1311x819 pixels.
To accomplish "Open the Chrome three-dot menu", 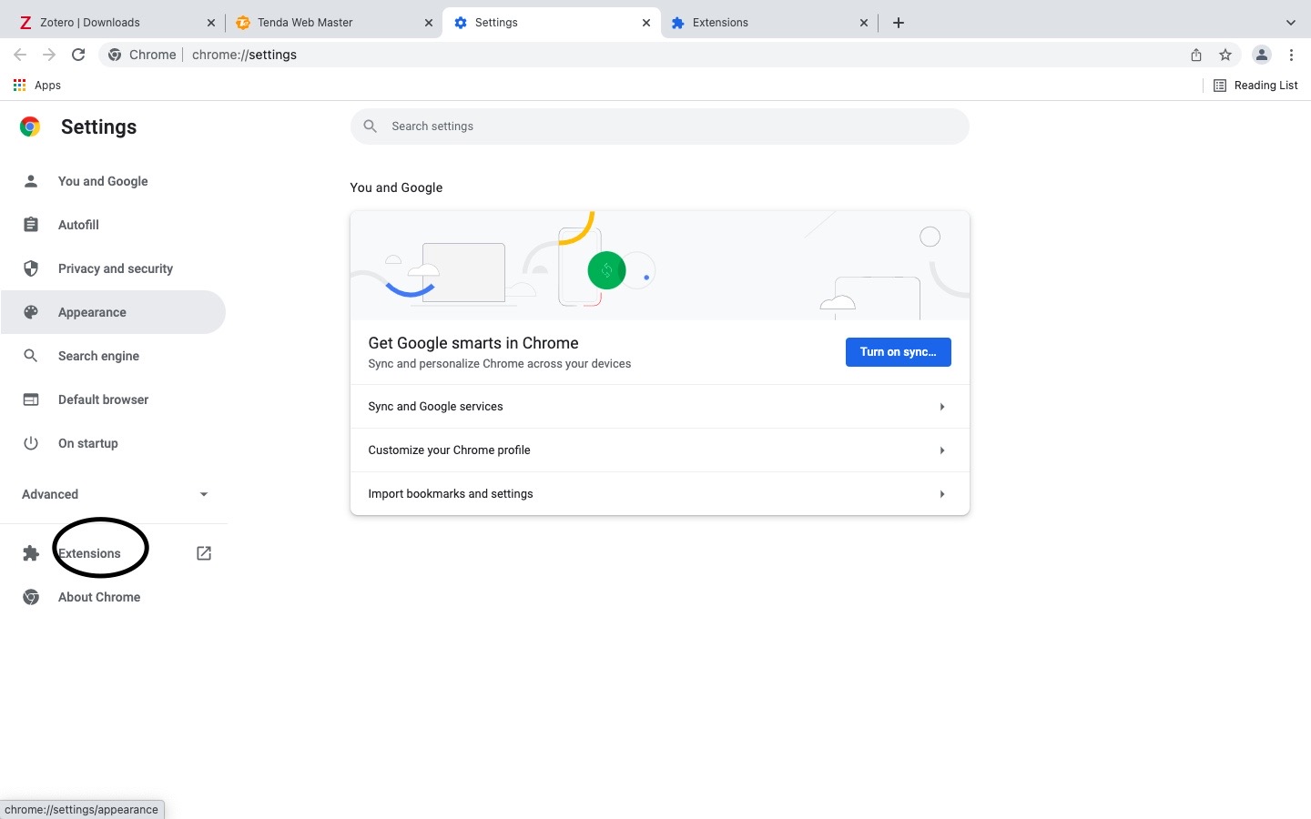I will click(1291, 55).
